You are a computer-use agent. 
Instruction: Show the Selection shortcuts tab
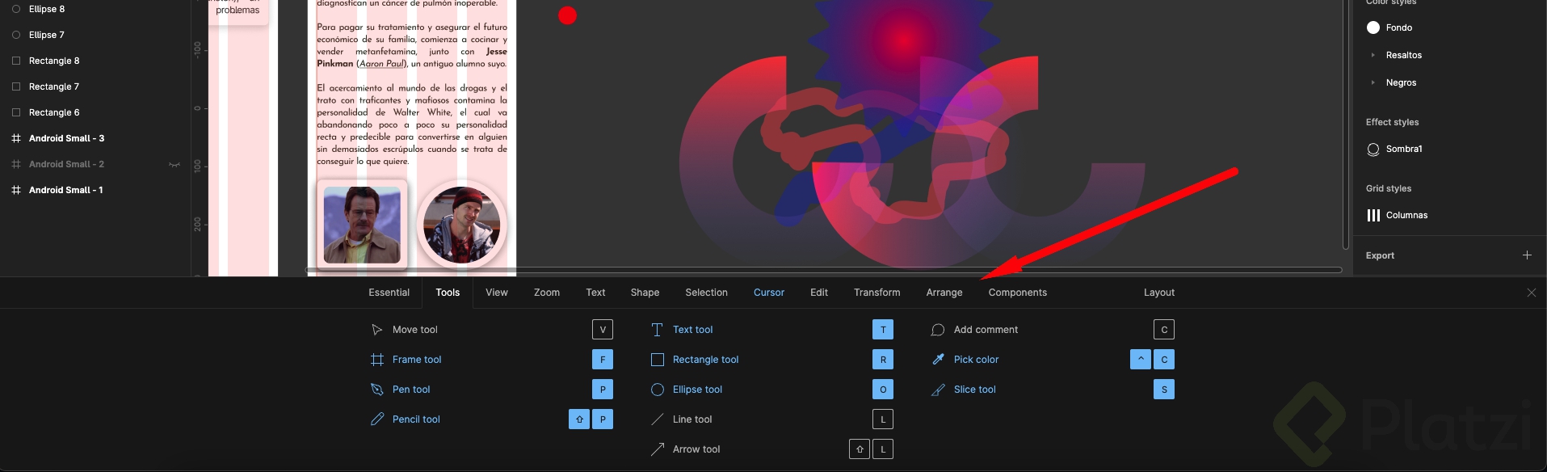coord(706,293)
